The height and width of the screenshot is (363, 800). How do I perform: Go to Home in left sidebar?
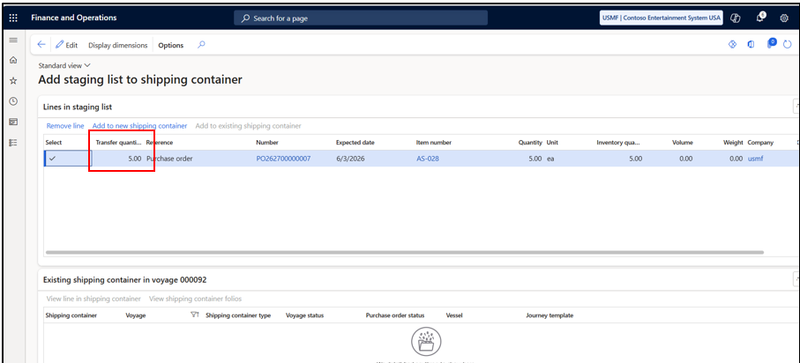click(13, 60)
